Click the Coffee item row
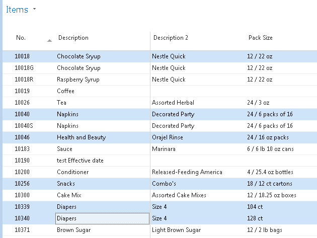Viewport: 317px width, 238px height. click(x=65, y=91)
